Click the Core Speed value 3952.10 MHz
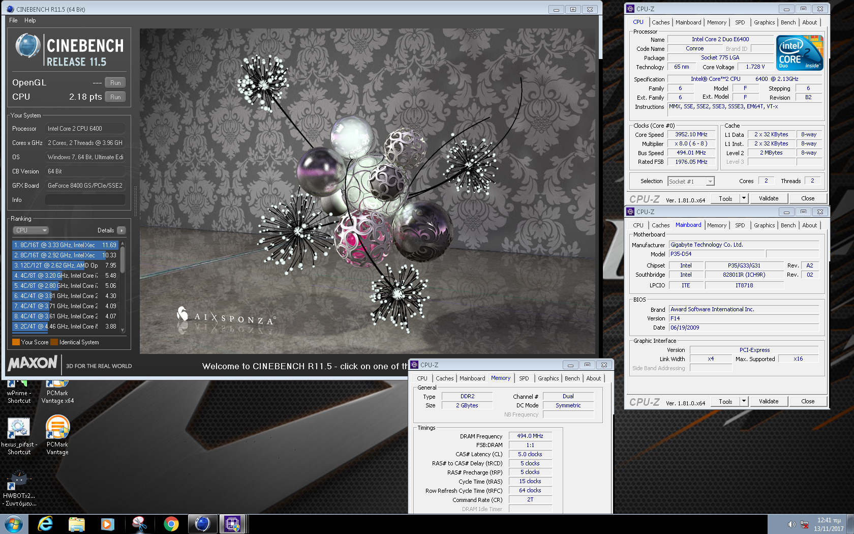 click(x=691, y=135)
